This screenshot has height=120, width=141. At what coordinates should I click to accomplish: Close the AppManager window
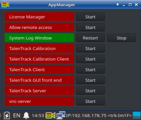pyautogui.click(x=136, y=4)
